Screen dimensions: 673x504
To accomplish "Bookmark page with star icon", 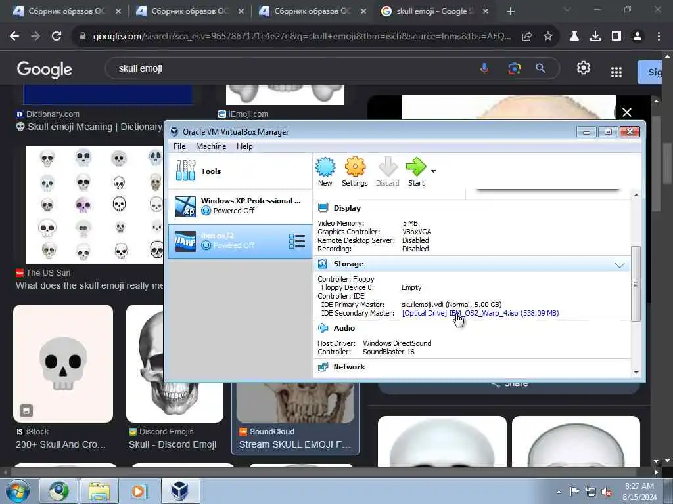I will click(x=548, y=37).
